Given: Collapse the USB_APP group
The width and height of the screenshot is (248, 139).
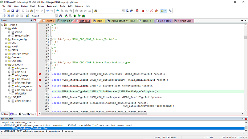Looking at the screenshot, I should pyautogui.click(x=6, y=97).
